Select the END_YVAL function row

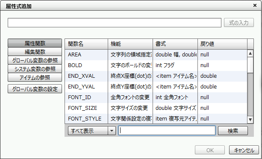tap(156, 87)
